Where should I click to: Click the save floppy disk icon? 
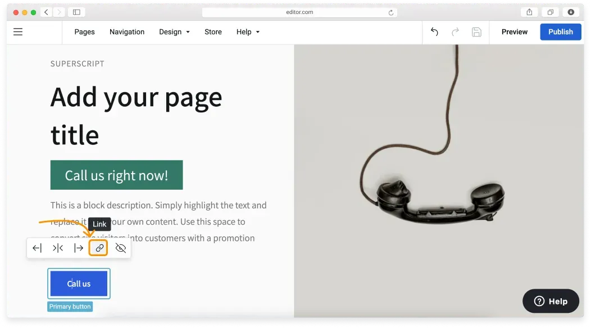(x=476, y=32)
